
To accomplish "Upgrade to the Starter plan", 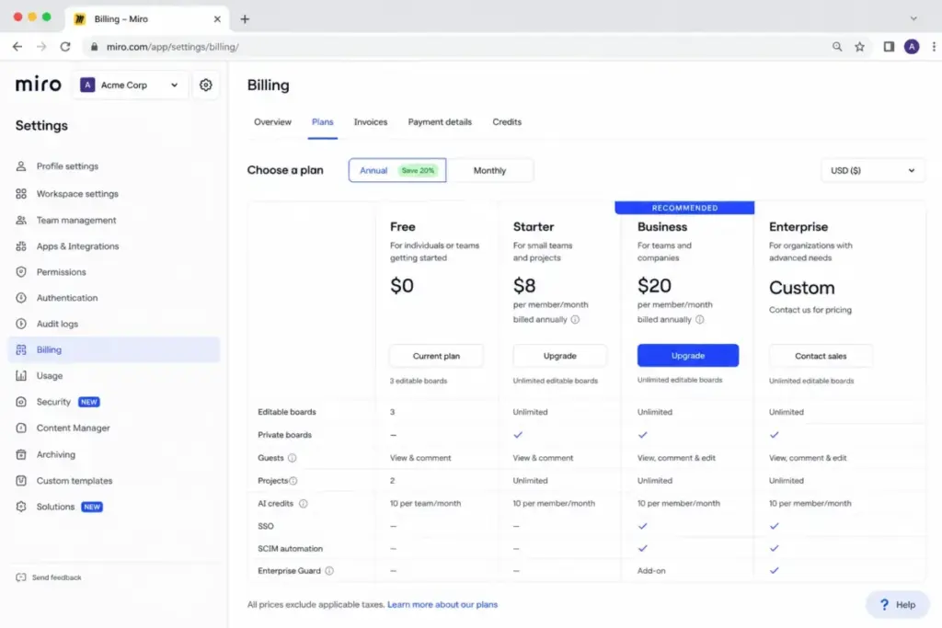I will [560, 356].
